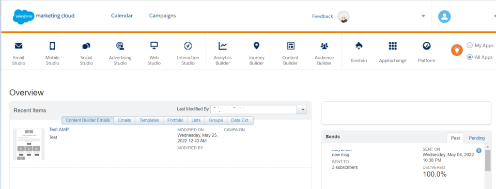This screenshot has height=189, width=496.
Task: Open Analytics Builder chart icon
Action: click(x=223, y=46)
